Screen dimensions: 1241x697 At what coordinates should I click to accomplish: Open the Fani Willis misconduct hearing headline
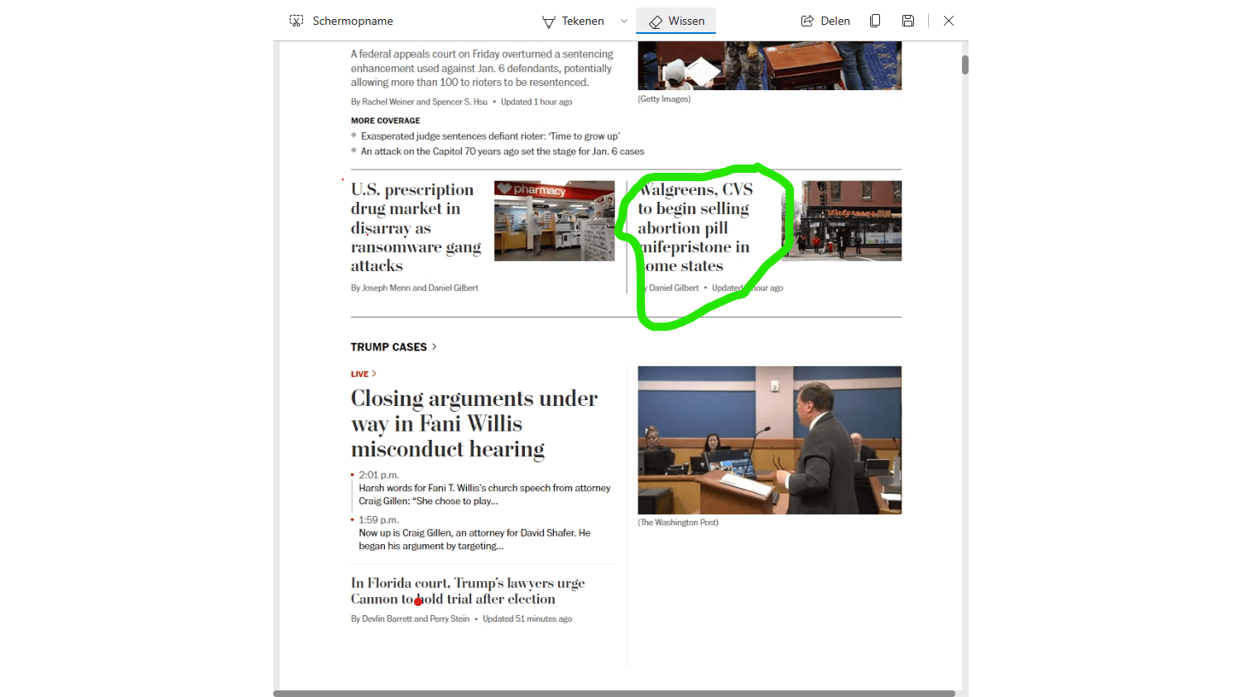tap(474, 423)
